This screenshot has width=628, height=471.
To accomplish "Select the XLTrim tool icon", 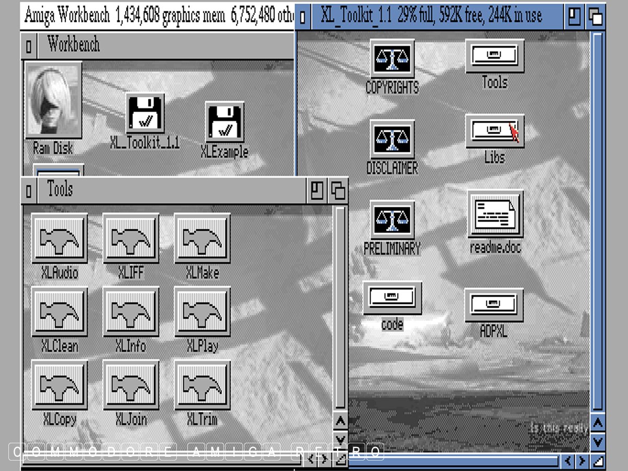I will [202, 385].
